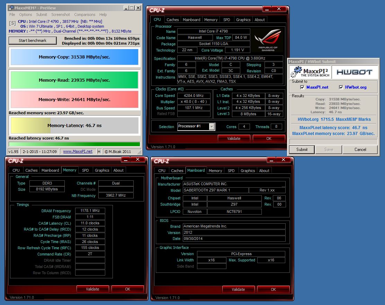Switch to Memory tab in top CPU-Z window

click(211, 20)
